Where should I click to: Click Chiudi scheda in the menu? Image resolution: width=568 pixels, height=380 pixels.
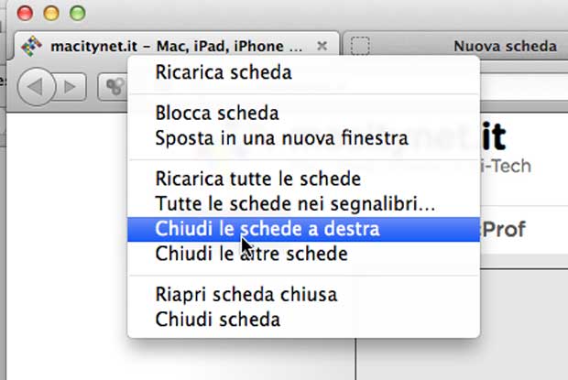pyautogui.click(x=218, y=320)
